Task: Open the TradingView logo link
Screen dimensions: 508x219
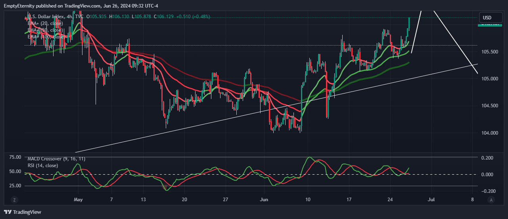Action: coord(22,212)
